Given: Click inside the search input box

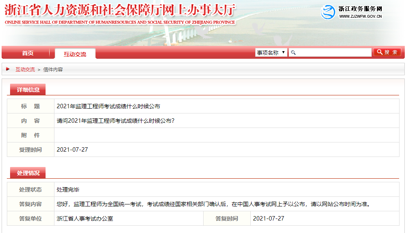Looking at the screenshot, I should pyautogui.click(x=331, y=52).
